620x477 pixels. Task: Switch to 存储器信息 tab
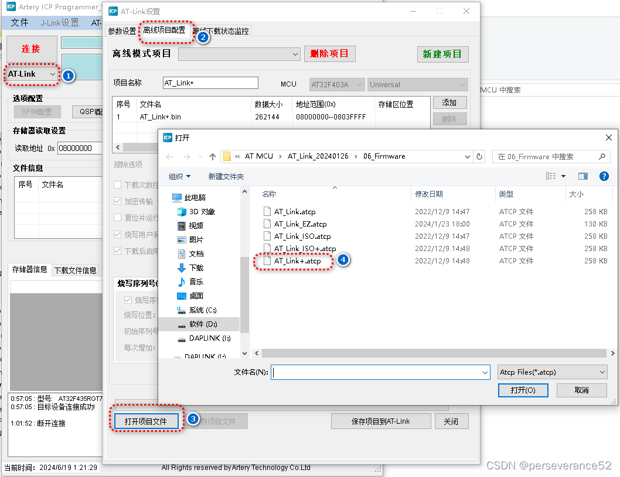point(30,269)
